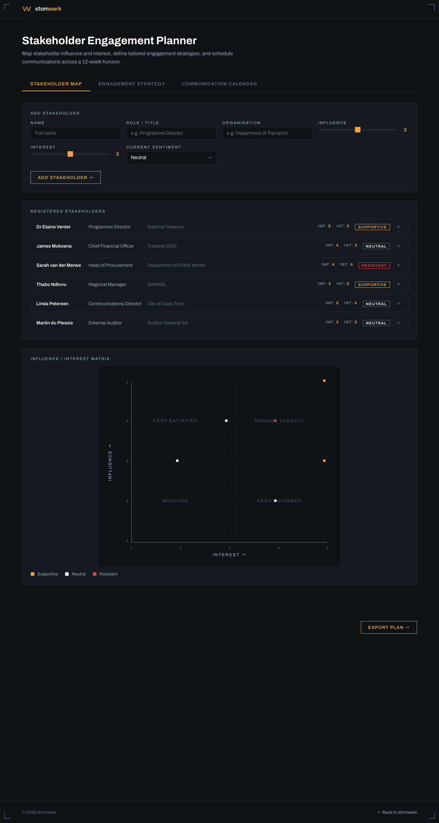Click the stomwerk brand name

click(x=48, y=9)
